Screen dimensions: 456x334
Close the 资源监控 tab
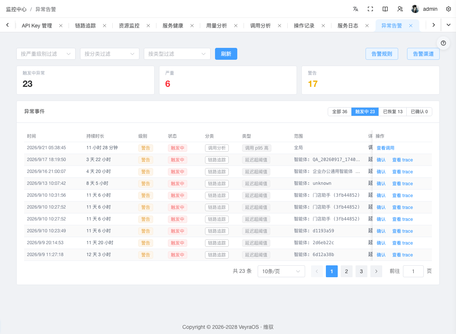pyautogui.click(x=148, y=26)
